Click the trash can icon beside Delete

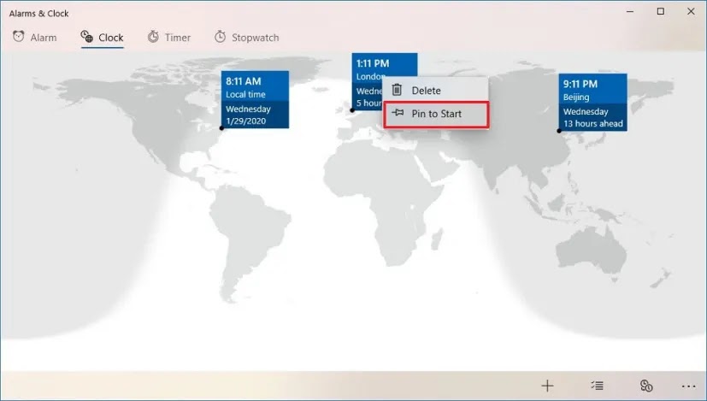(397, 90)
